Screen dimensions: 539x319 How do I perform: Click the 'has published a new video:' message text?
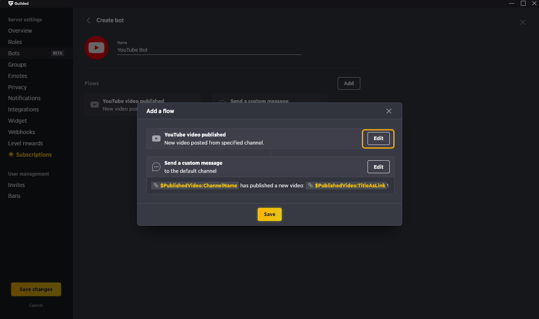[x=272, y=186]
